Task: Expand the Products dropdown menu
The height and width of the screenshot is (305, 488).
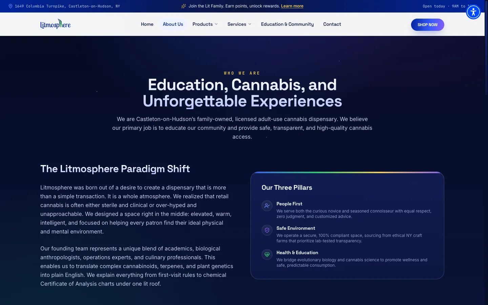Action: point(205,24)
